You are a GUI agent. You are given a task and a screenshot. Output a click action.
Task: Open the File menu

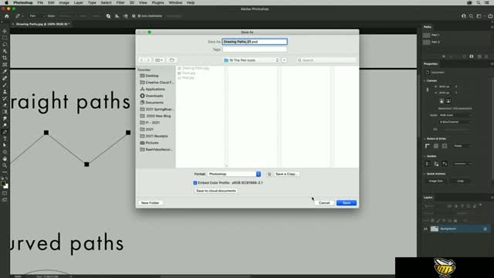[x=40, y=2]
